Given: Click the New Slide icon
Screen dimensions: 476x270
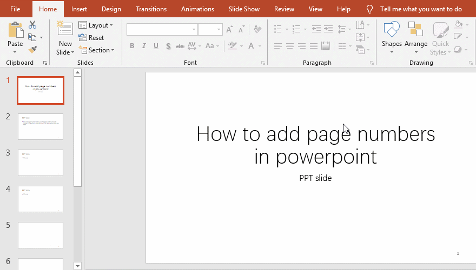Looking at the screenshot, I should [65, 29].
